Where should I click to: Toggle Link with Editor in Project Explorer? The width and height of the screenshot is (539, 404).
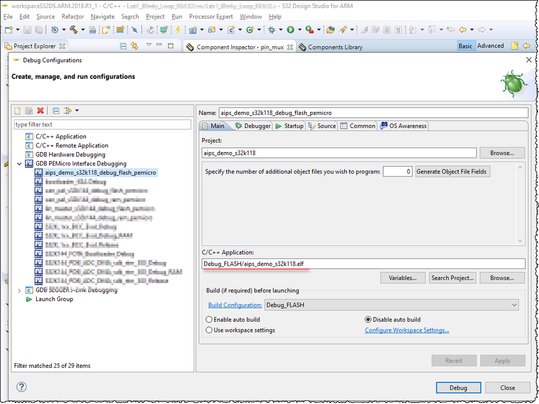click(134, 46)
